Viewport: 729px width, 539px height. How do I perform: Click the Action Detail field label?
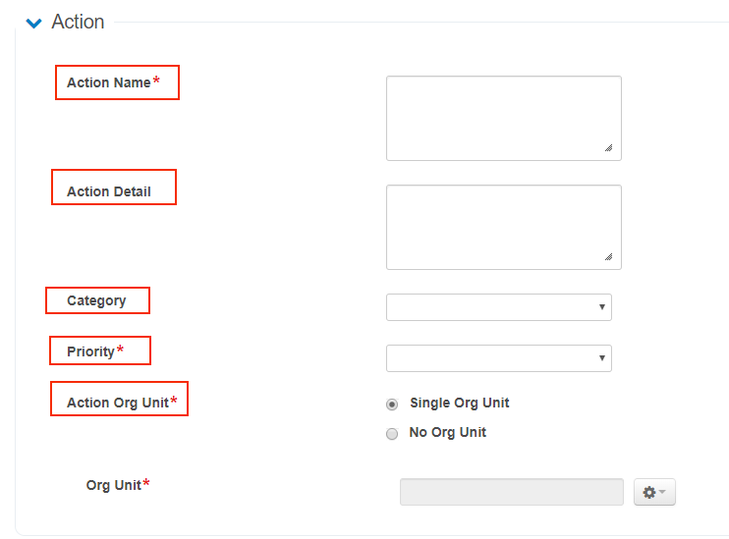(x=109, y=192)
